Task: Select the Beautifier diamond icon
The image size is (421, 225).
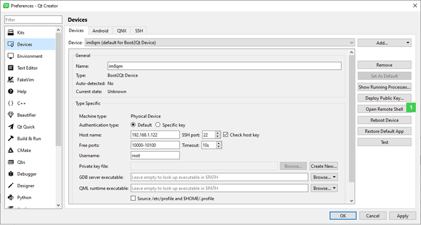Action: [x=11, y=115]
